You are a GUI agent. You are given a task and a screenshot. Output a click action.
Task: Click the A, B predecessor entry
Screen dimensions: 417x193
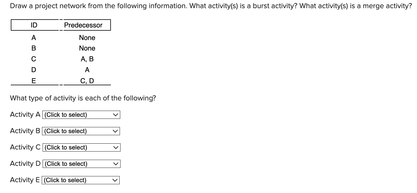tap(87, 59)
